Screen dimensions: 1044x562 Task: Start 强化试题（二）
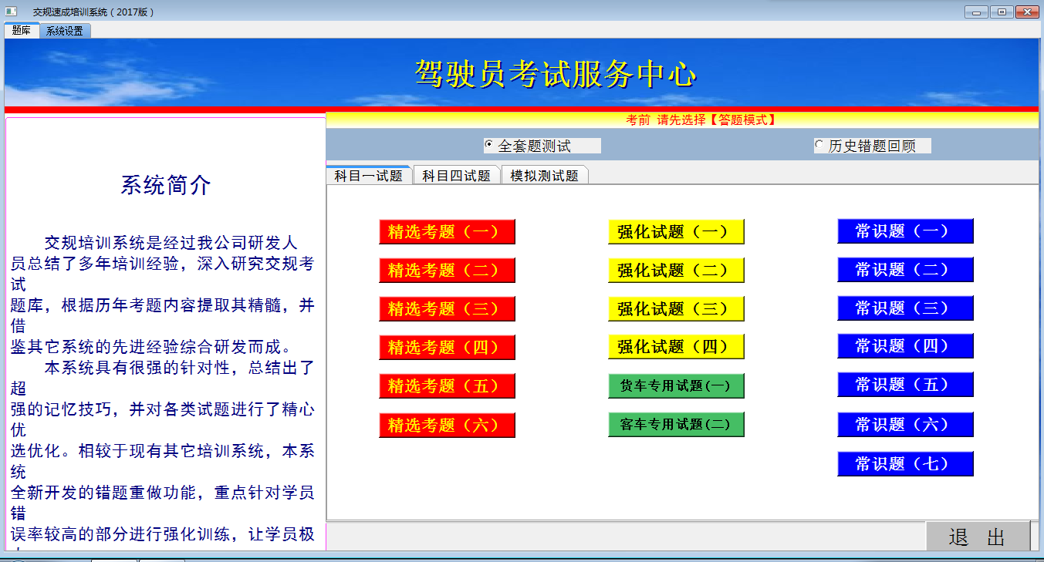point(676,270)
